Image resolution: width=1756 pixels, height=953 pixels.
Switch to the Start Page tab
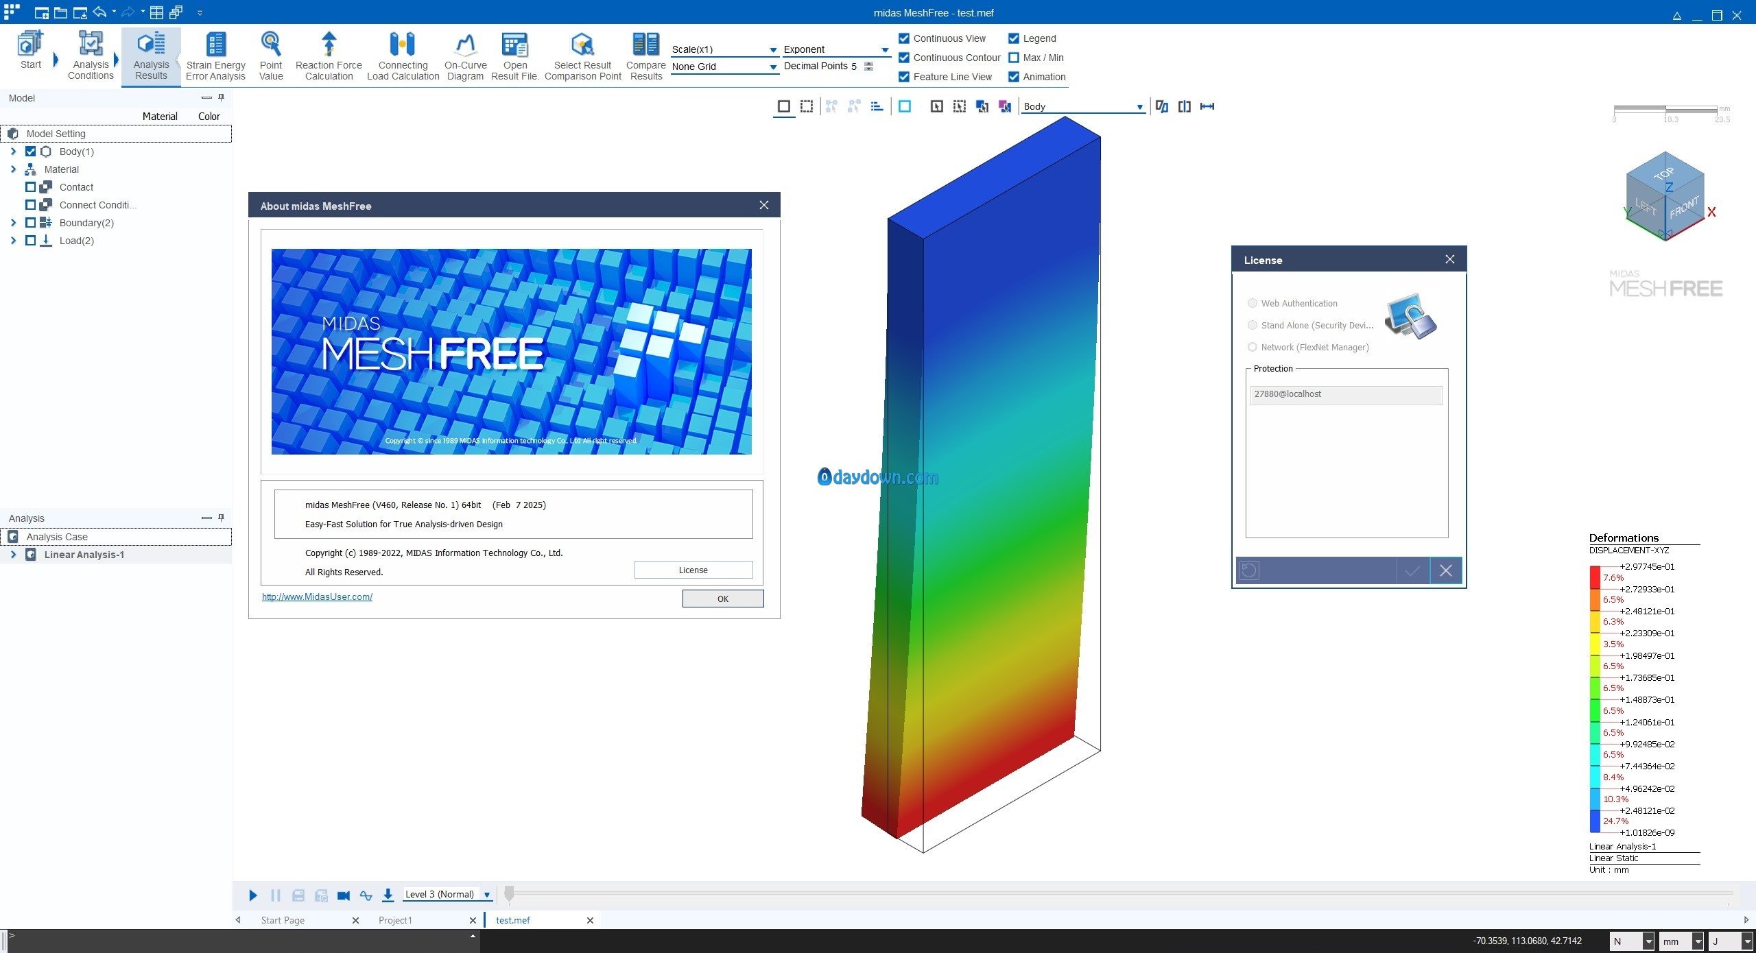pos(283,920)
